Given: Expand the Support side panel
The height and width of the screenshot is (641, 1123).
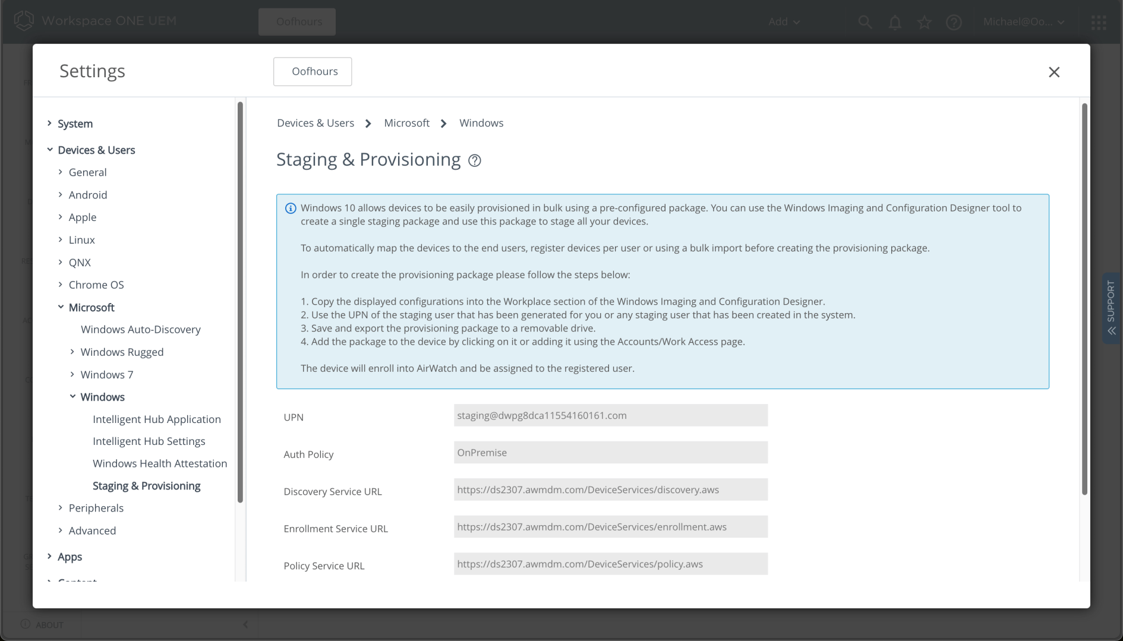Looking at the screenshot, I should [1111, 308].
